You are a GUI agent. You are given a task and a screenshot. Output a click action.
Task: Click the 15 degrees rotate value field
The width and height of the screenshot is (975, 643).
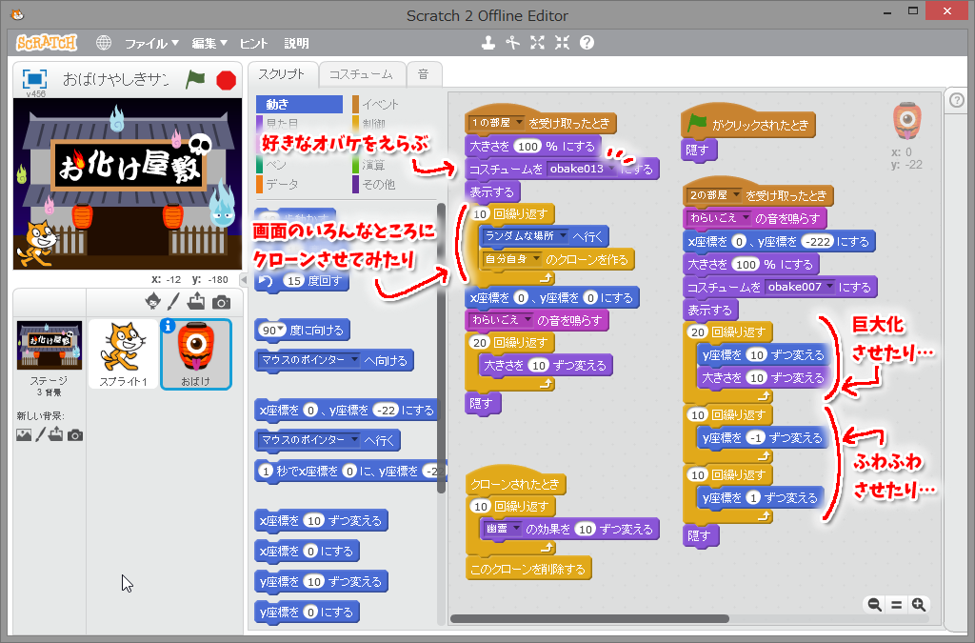tap(293, 281)
